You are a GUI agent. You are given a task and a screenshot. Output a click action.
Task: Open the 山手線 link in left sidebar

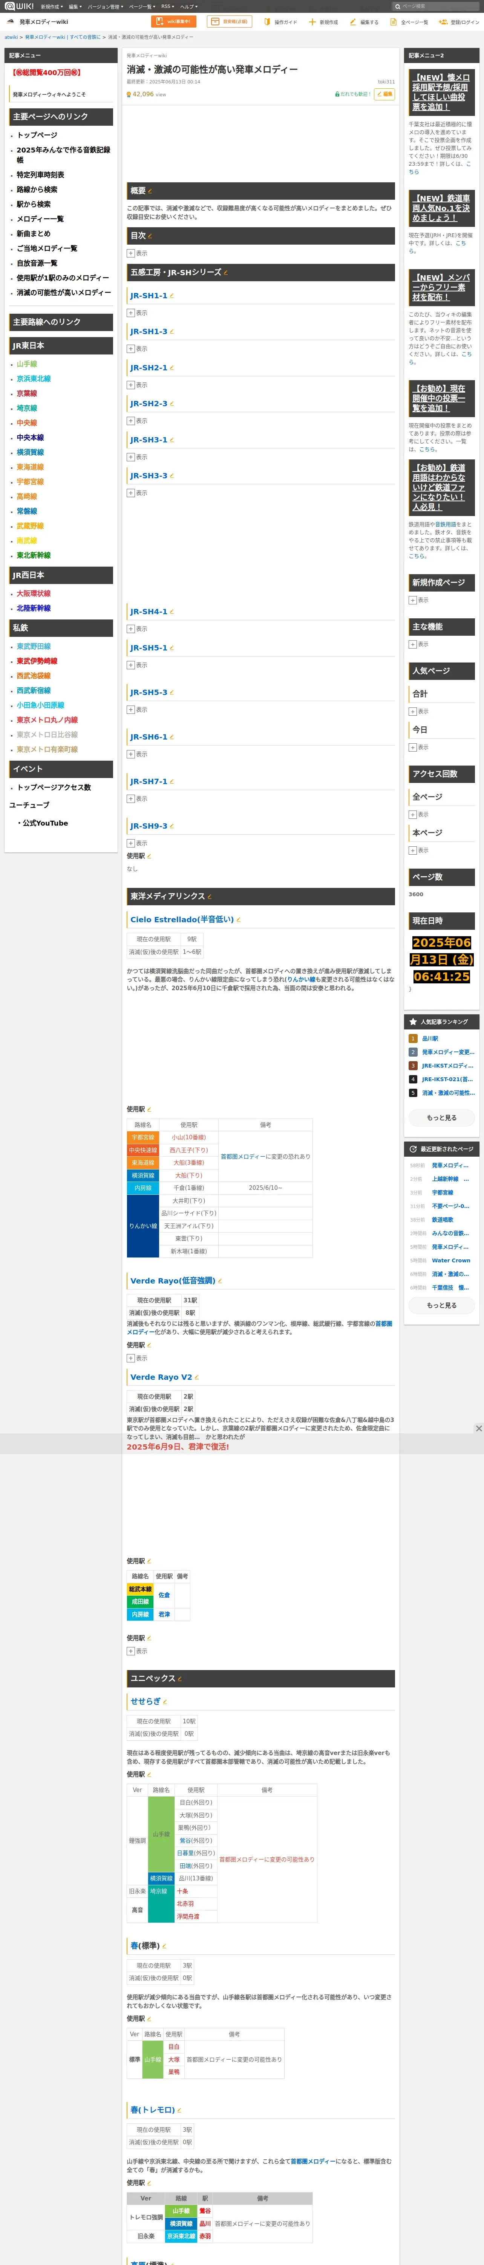click(x=27, y=364)
